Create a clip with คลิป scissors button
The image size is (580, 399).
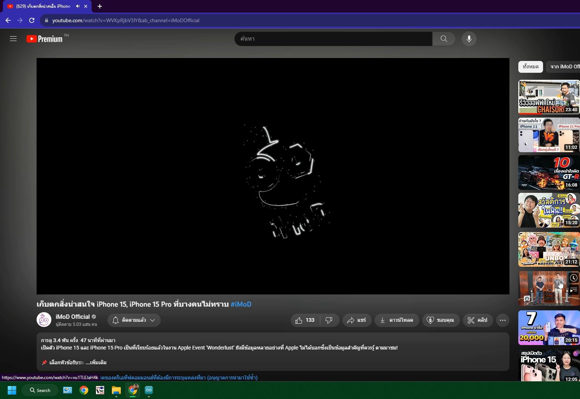(x=477, y=320)
